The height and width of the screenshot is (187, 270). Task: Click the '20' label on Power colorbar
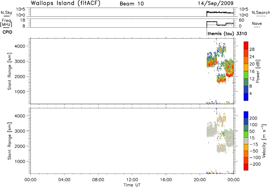tap(252, 64)
